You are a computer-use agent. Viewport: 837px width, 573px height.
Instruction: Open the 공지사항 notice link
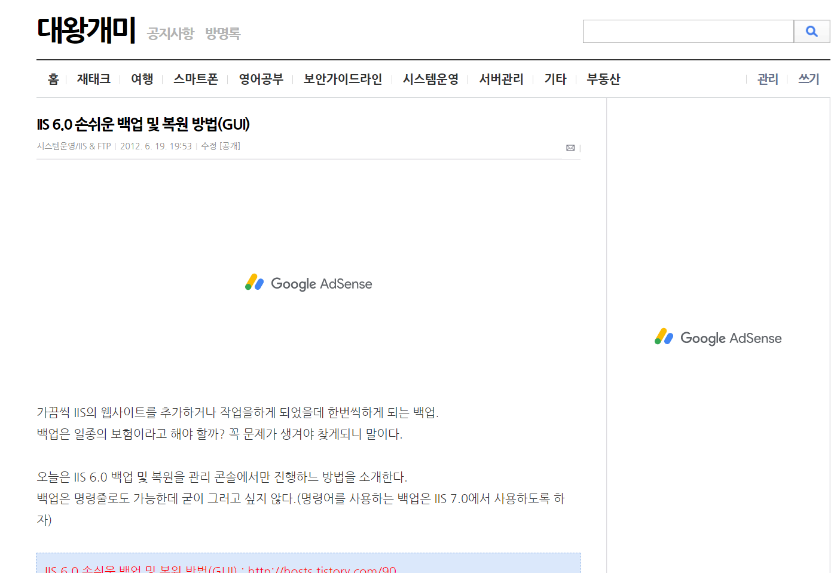tap(171, 33)
